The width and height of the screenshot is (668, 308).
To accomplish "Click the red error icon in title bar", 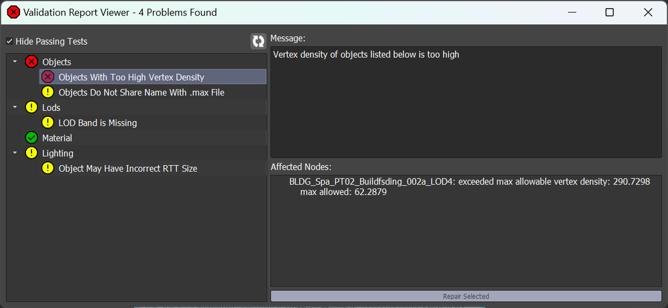I will coord(13,12).
